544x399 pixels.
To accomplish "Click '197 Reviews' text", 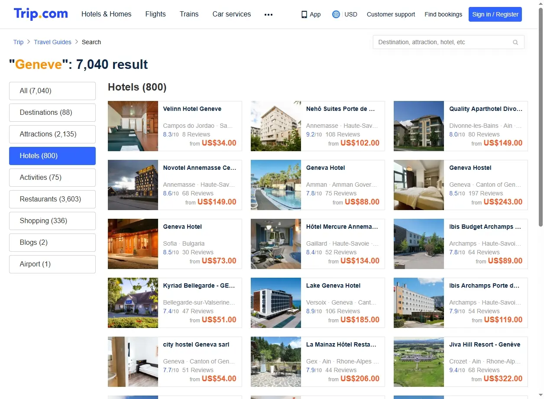I will click(486, 193).
